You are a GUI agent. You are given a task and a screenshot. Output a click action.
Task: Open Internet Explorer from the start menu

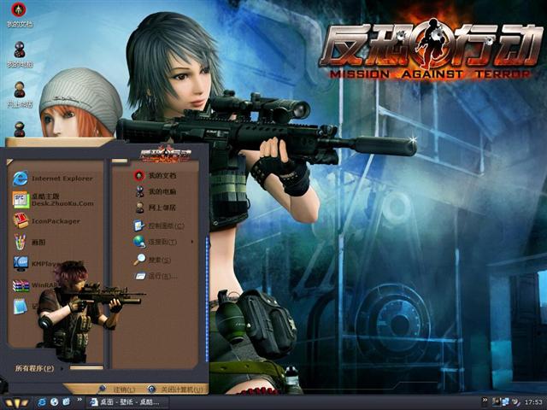(x=52, y=179)
